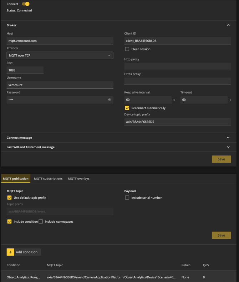Save the MQTT publication settings
This screenshot has height=282, width=239.
pyautogui.click(x=221, y=235)
